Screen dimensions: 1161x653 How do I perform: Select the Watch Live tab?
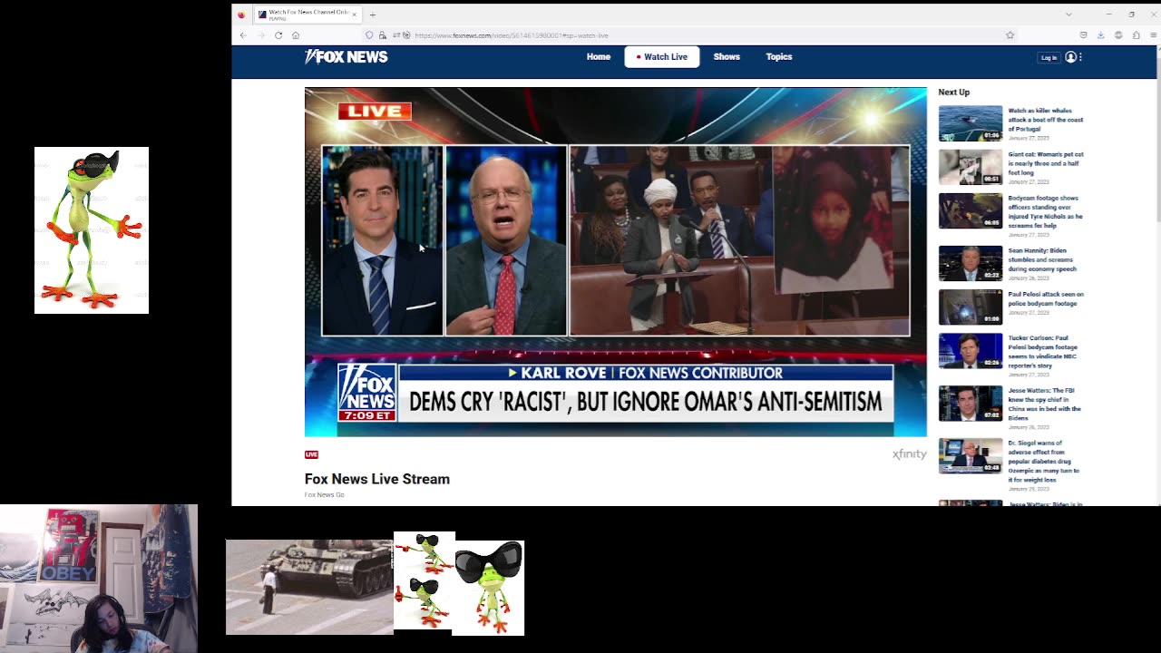click(x=662, y=57)
